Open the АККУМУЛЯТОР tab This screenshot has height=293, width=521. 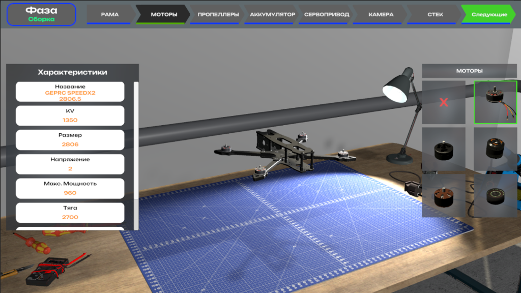coord(272,14)
